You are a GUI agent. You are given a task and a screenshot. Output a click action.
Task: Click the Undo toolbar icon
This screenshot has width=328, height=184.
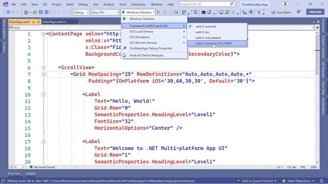[55, 12]
